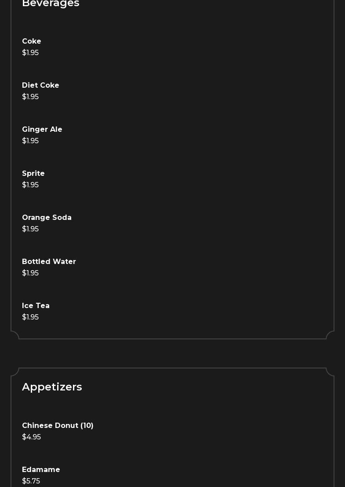Select the Edamame appetizer
This screenshot has width=345, height=487.
[x=41, y=470]
